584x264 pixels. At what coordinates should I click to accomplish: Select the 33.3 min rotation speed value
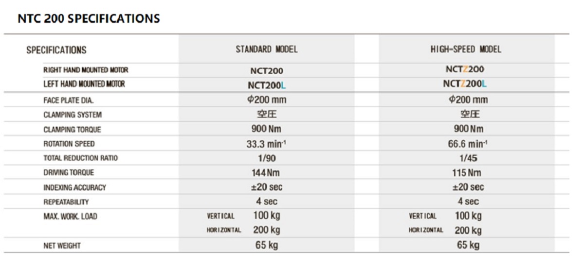266,144
